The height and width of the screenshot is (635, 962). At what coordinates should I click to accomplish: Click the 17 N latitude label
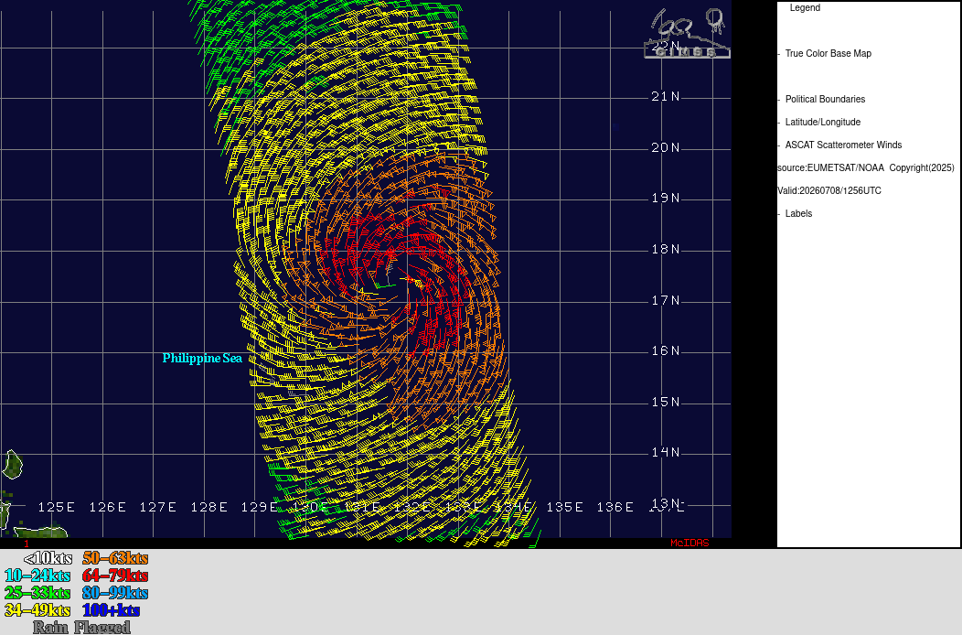[x=666, y=300]
